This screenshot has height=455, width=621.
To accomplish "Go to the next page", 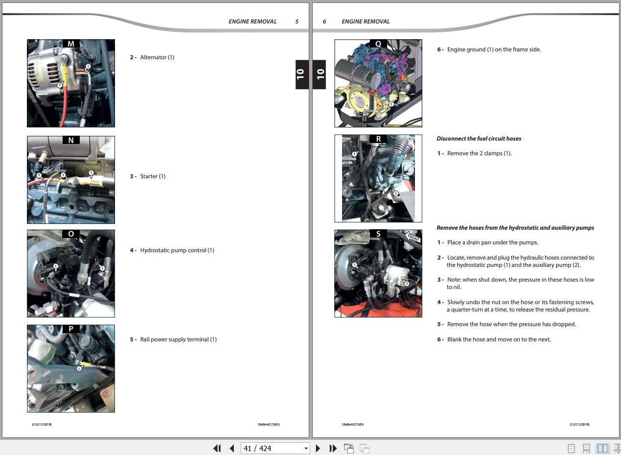I will pos(318,448).
